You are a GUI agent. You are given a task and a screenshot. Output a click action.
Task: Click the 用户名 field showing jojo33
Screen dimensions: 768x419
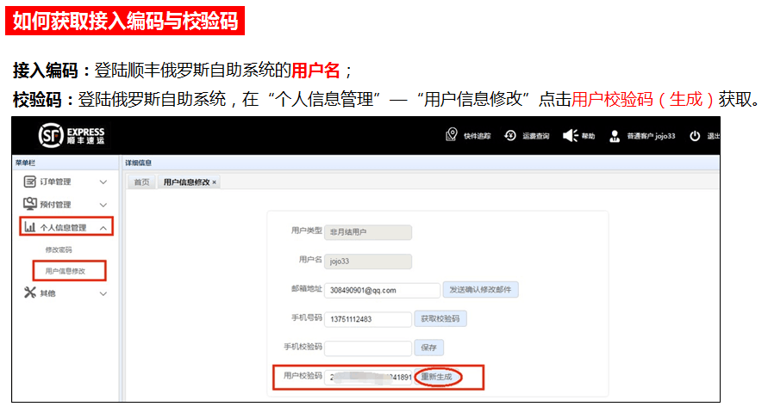(x=368, y=261)
